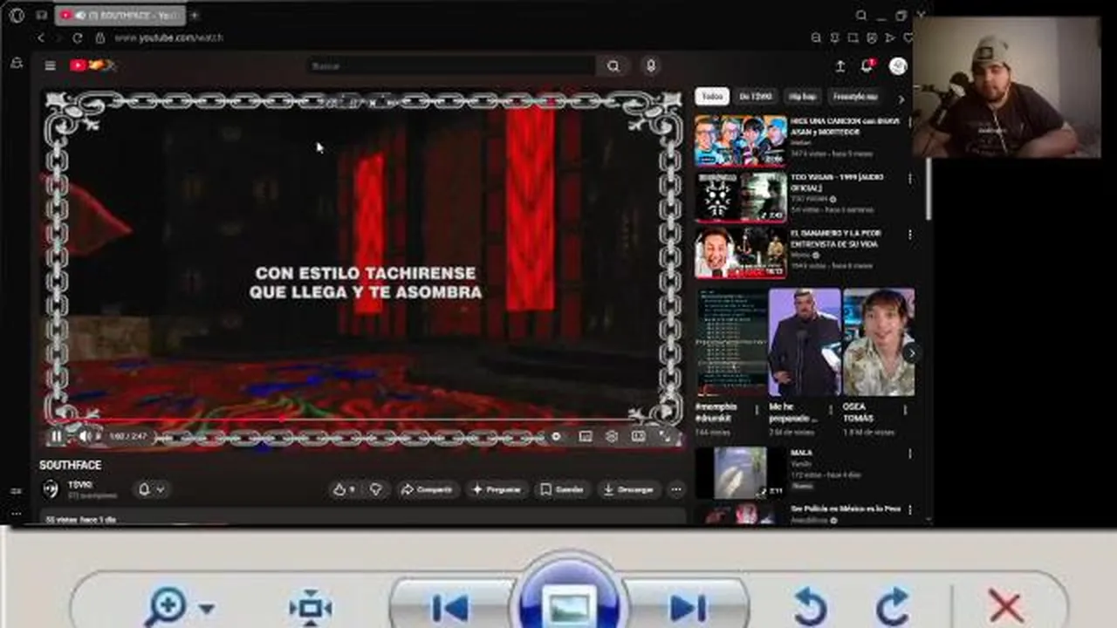Open the 'OSEA TOMÁS' short
Image resolution: width=1117 pixels, height=628 pixels.
(879, 343)
